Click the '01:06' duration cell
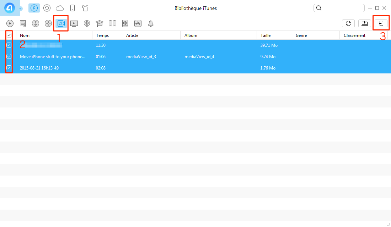The image size is (391, 227). click(x=101, y=57)
